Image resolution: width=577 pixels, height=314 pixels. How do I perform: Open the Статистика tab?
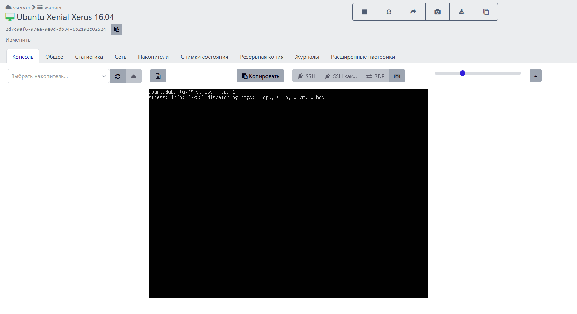[x=89, y=57]
